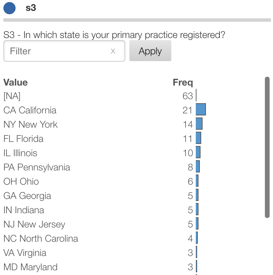Select the [NA] value row

(x=12, y=96)
